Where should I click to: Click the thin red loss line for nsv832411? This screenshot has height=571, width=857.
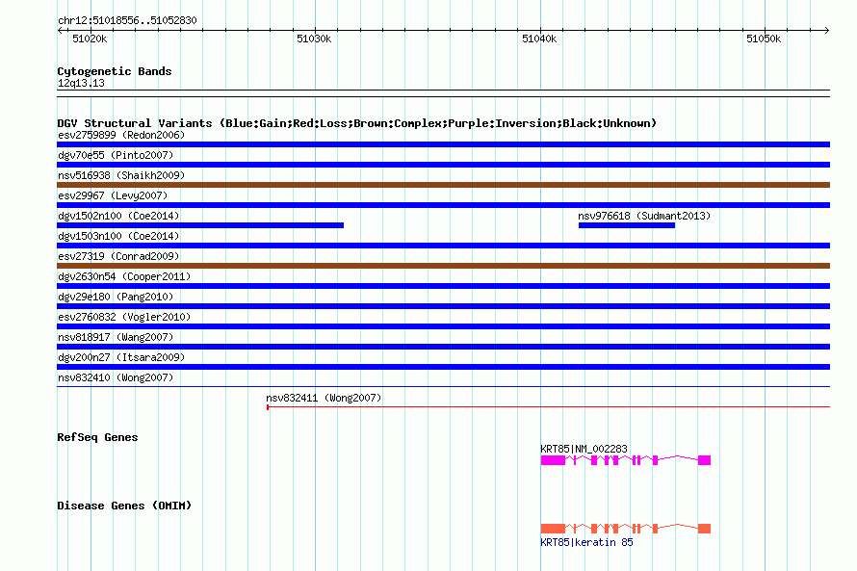tap(548, 407)
